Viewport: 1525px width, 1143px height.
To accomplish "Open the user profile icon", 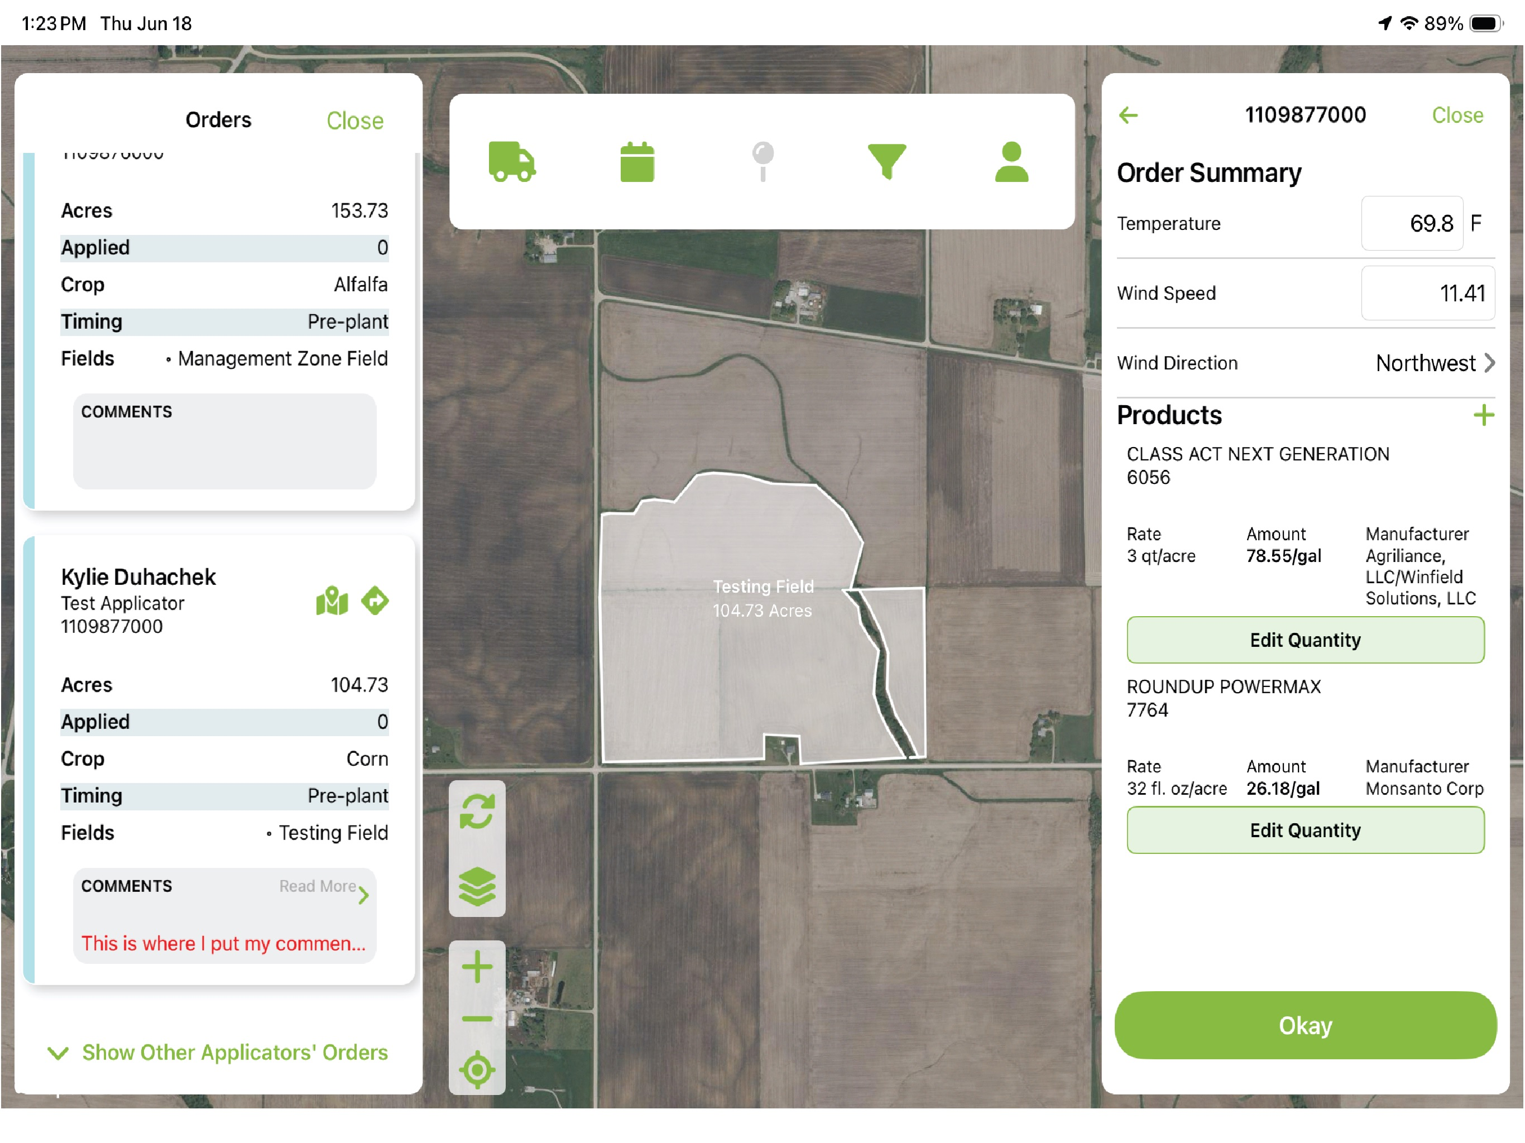I will (1011, 162).
